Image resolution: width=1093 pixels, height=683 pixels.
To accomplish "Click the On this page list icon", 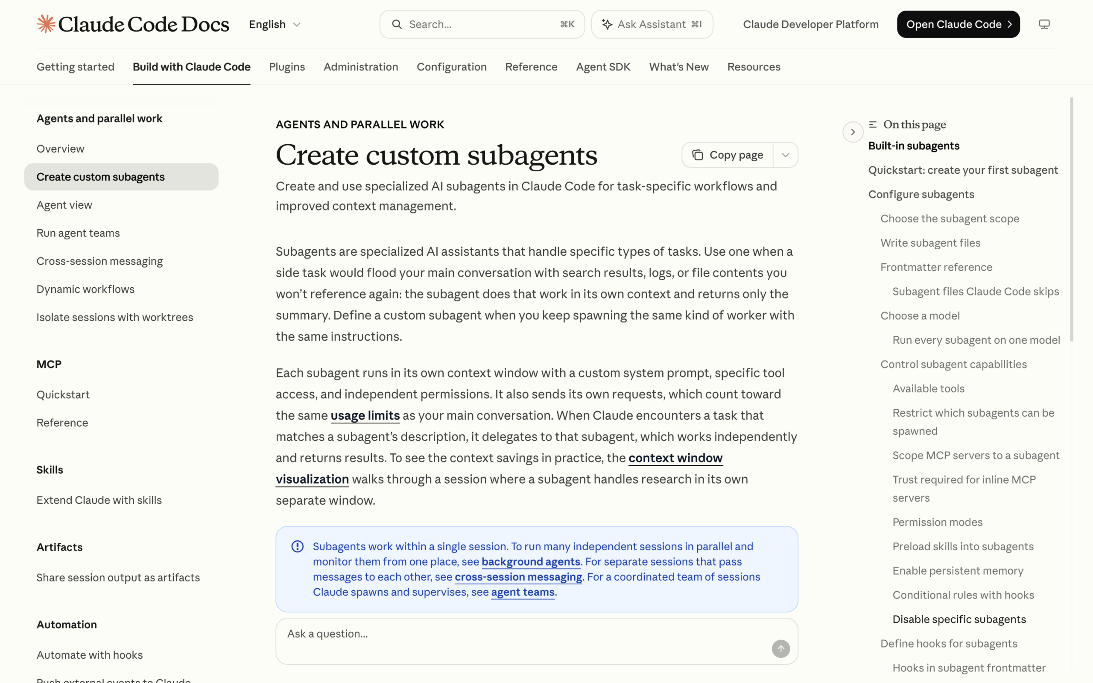I will point(873,124).
